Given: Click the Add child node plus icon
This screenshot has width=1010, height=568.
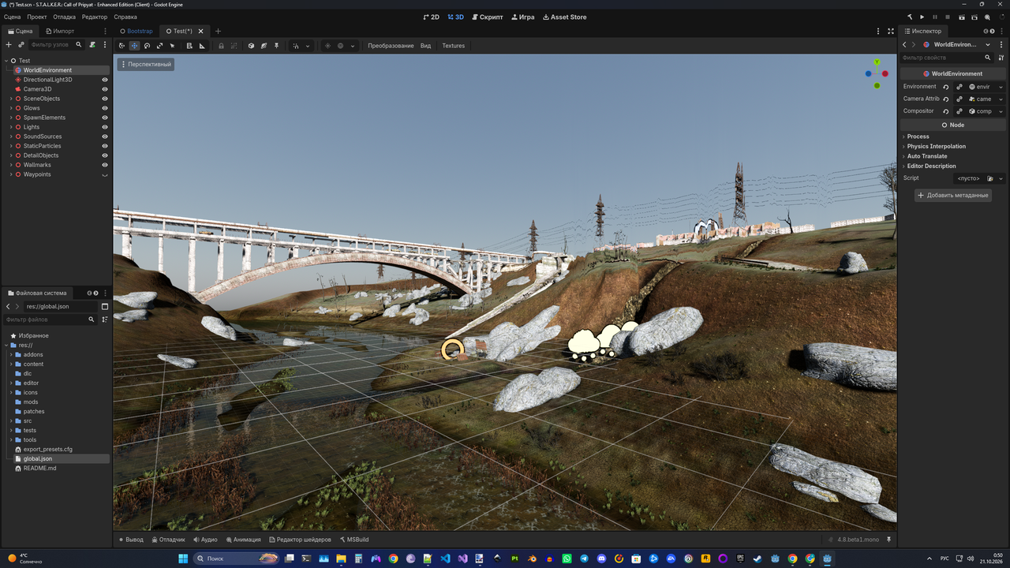Looking at the screenshot, I should 9,45.
